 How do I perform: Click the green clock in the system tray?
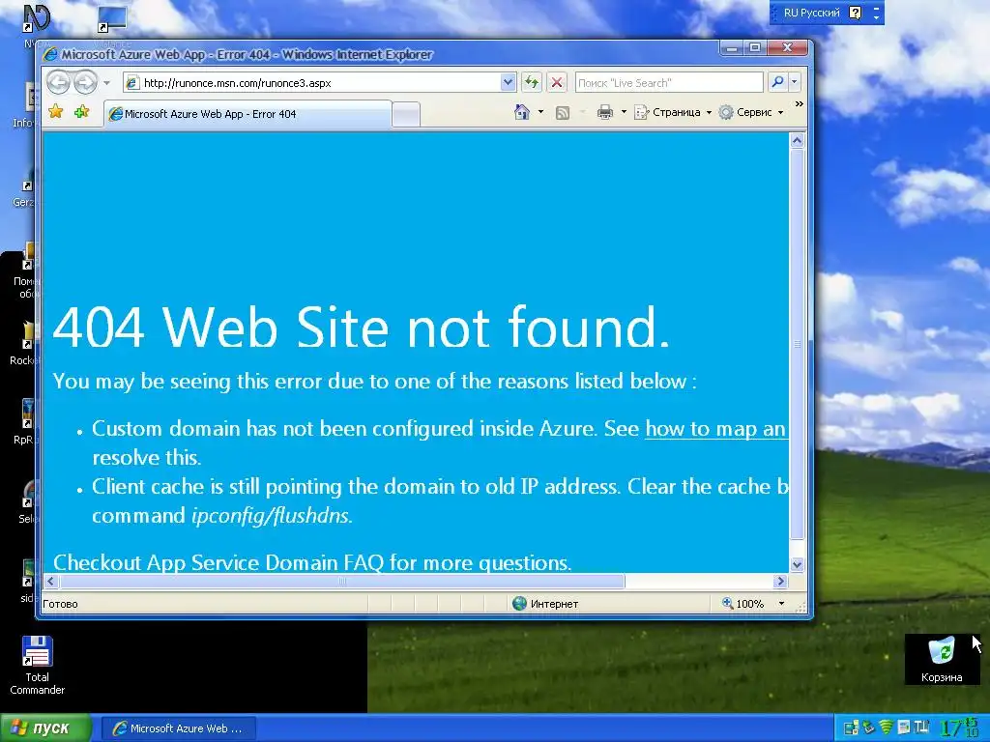(x=960, y=728)
